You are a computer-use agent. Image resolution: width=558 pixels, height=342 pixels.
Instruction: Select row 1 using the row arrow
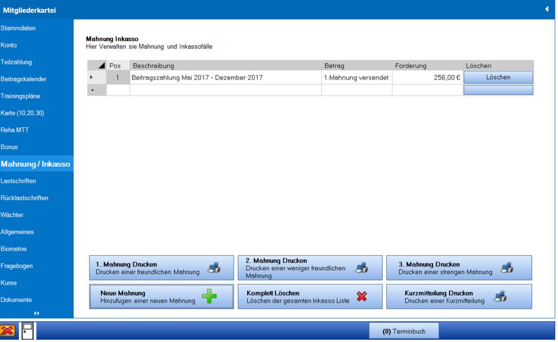pos(91,77)
